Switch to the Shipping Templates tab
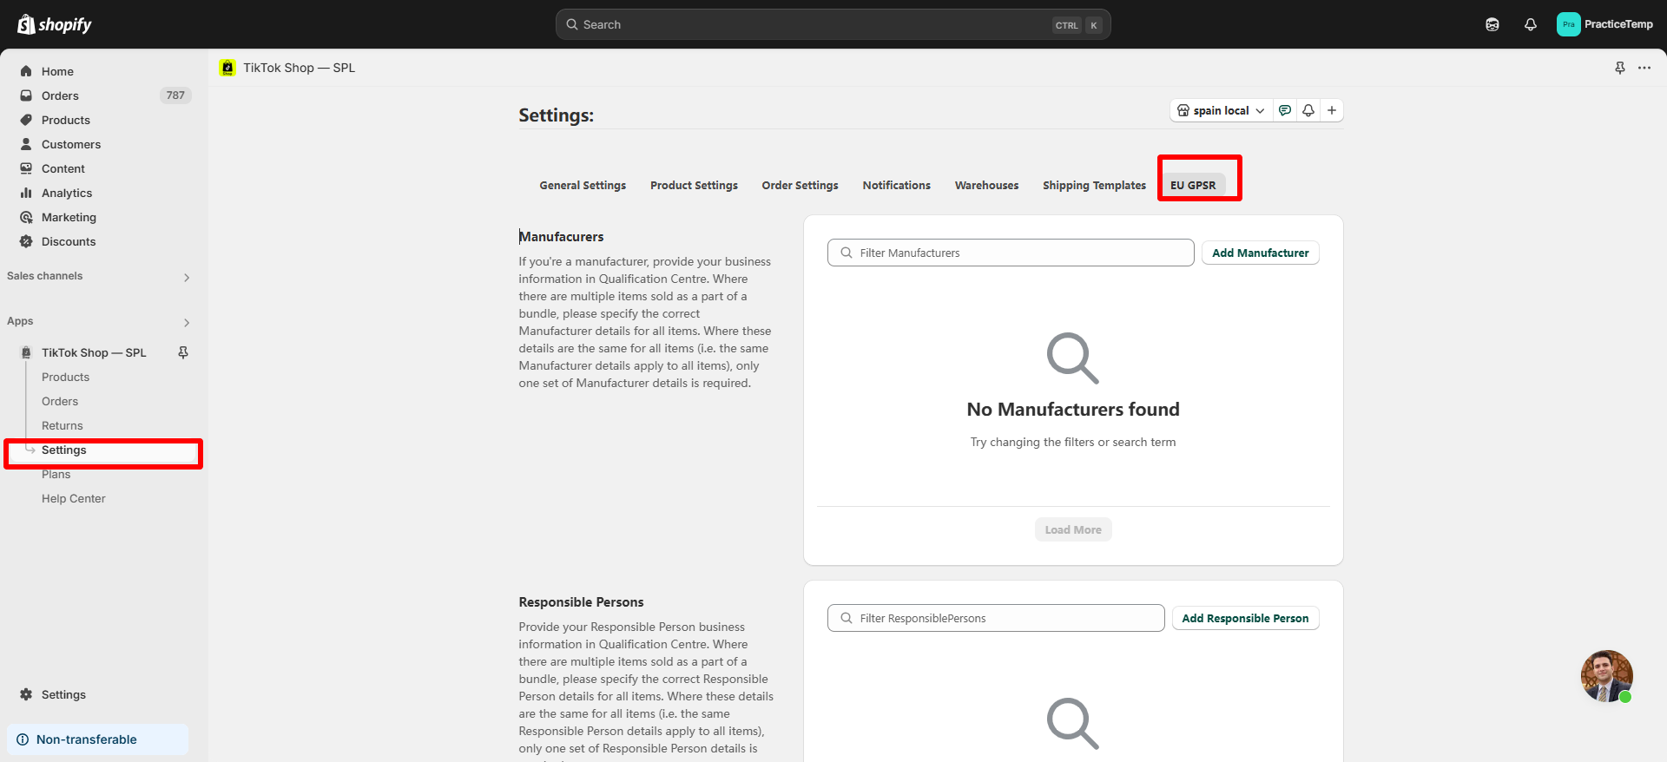Viewport: 1667px width, 762px height. point(1094,185)
